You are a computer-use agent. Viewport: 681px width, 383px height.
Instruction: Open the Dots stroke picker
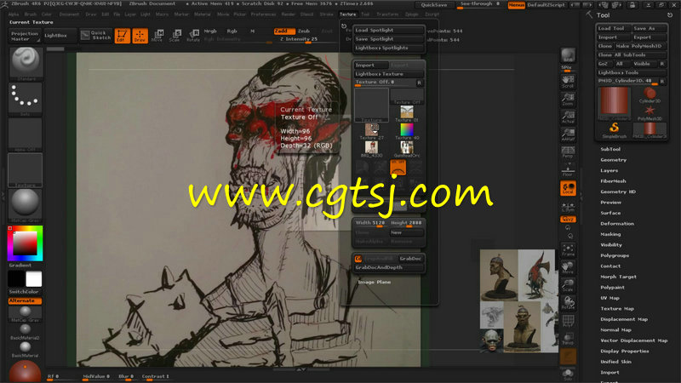point(26,99)
